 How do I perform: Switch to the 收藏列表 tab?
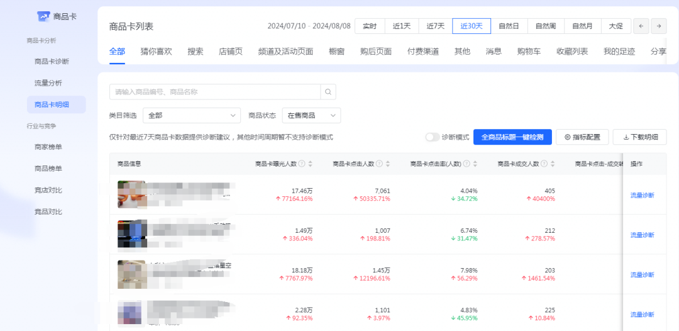point(572,52)
